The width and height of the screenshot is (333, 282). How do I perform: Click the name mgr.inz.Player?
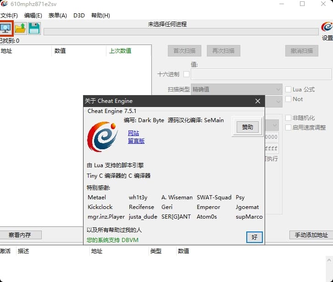(106, 217)
